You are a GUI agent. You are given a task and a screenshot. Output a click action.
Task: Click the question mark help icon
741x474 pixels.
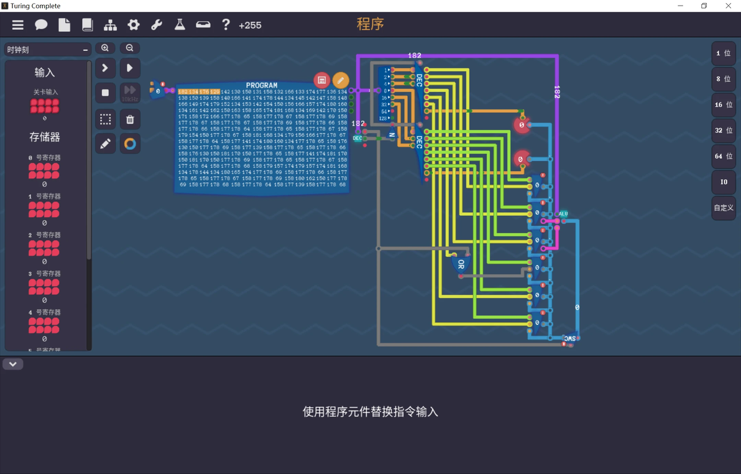point(226,25)
